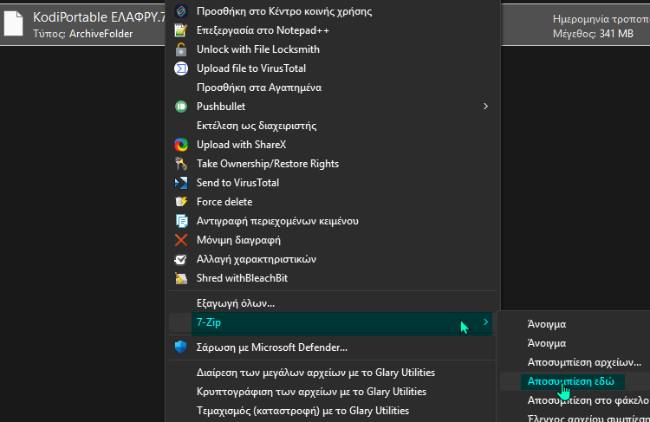Screen dimensions: 650x422
Task: Click the Take Ownership keys icon
Action: [181, 164]
